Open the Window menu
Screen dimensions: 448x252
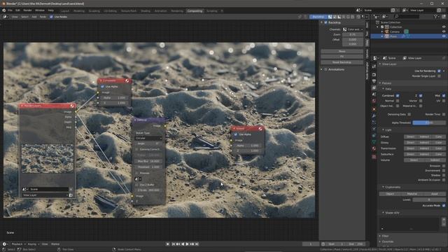[40, 10]
